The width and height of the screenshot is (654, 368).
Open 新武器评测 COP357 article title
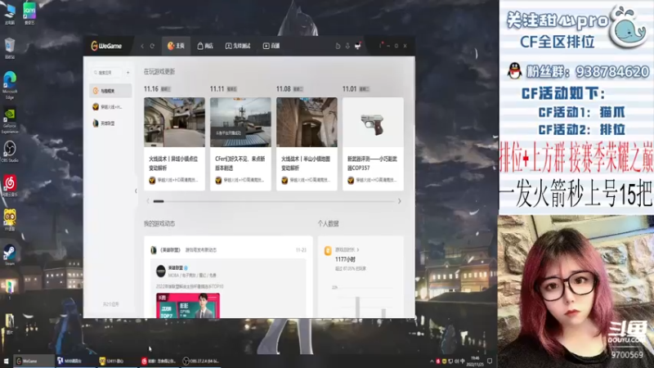[372, 163]
